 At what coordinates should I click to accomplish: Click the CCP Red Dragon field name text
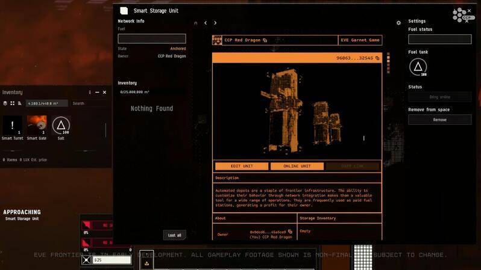[x=242, y=40]
